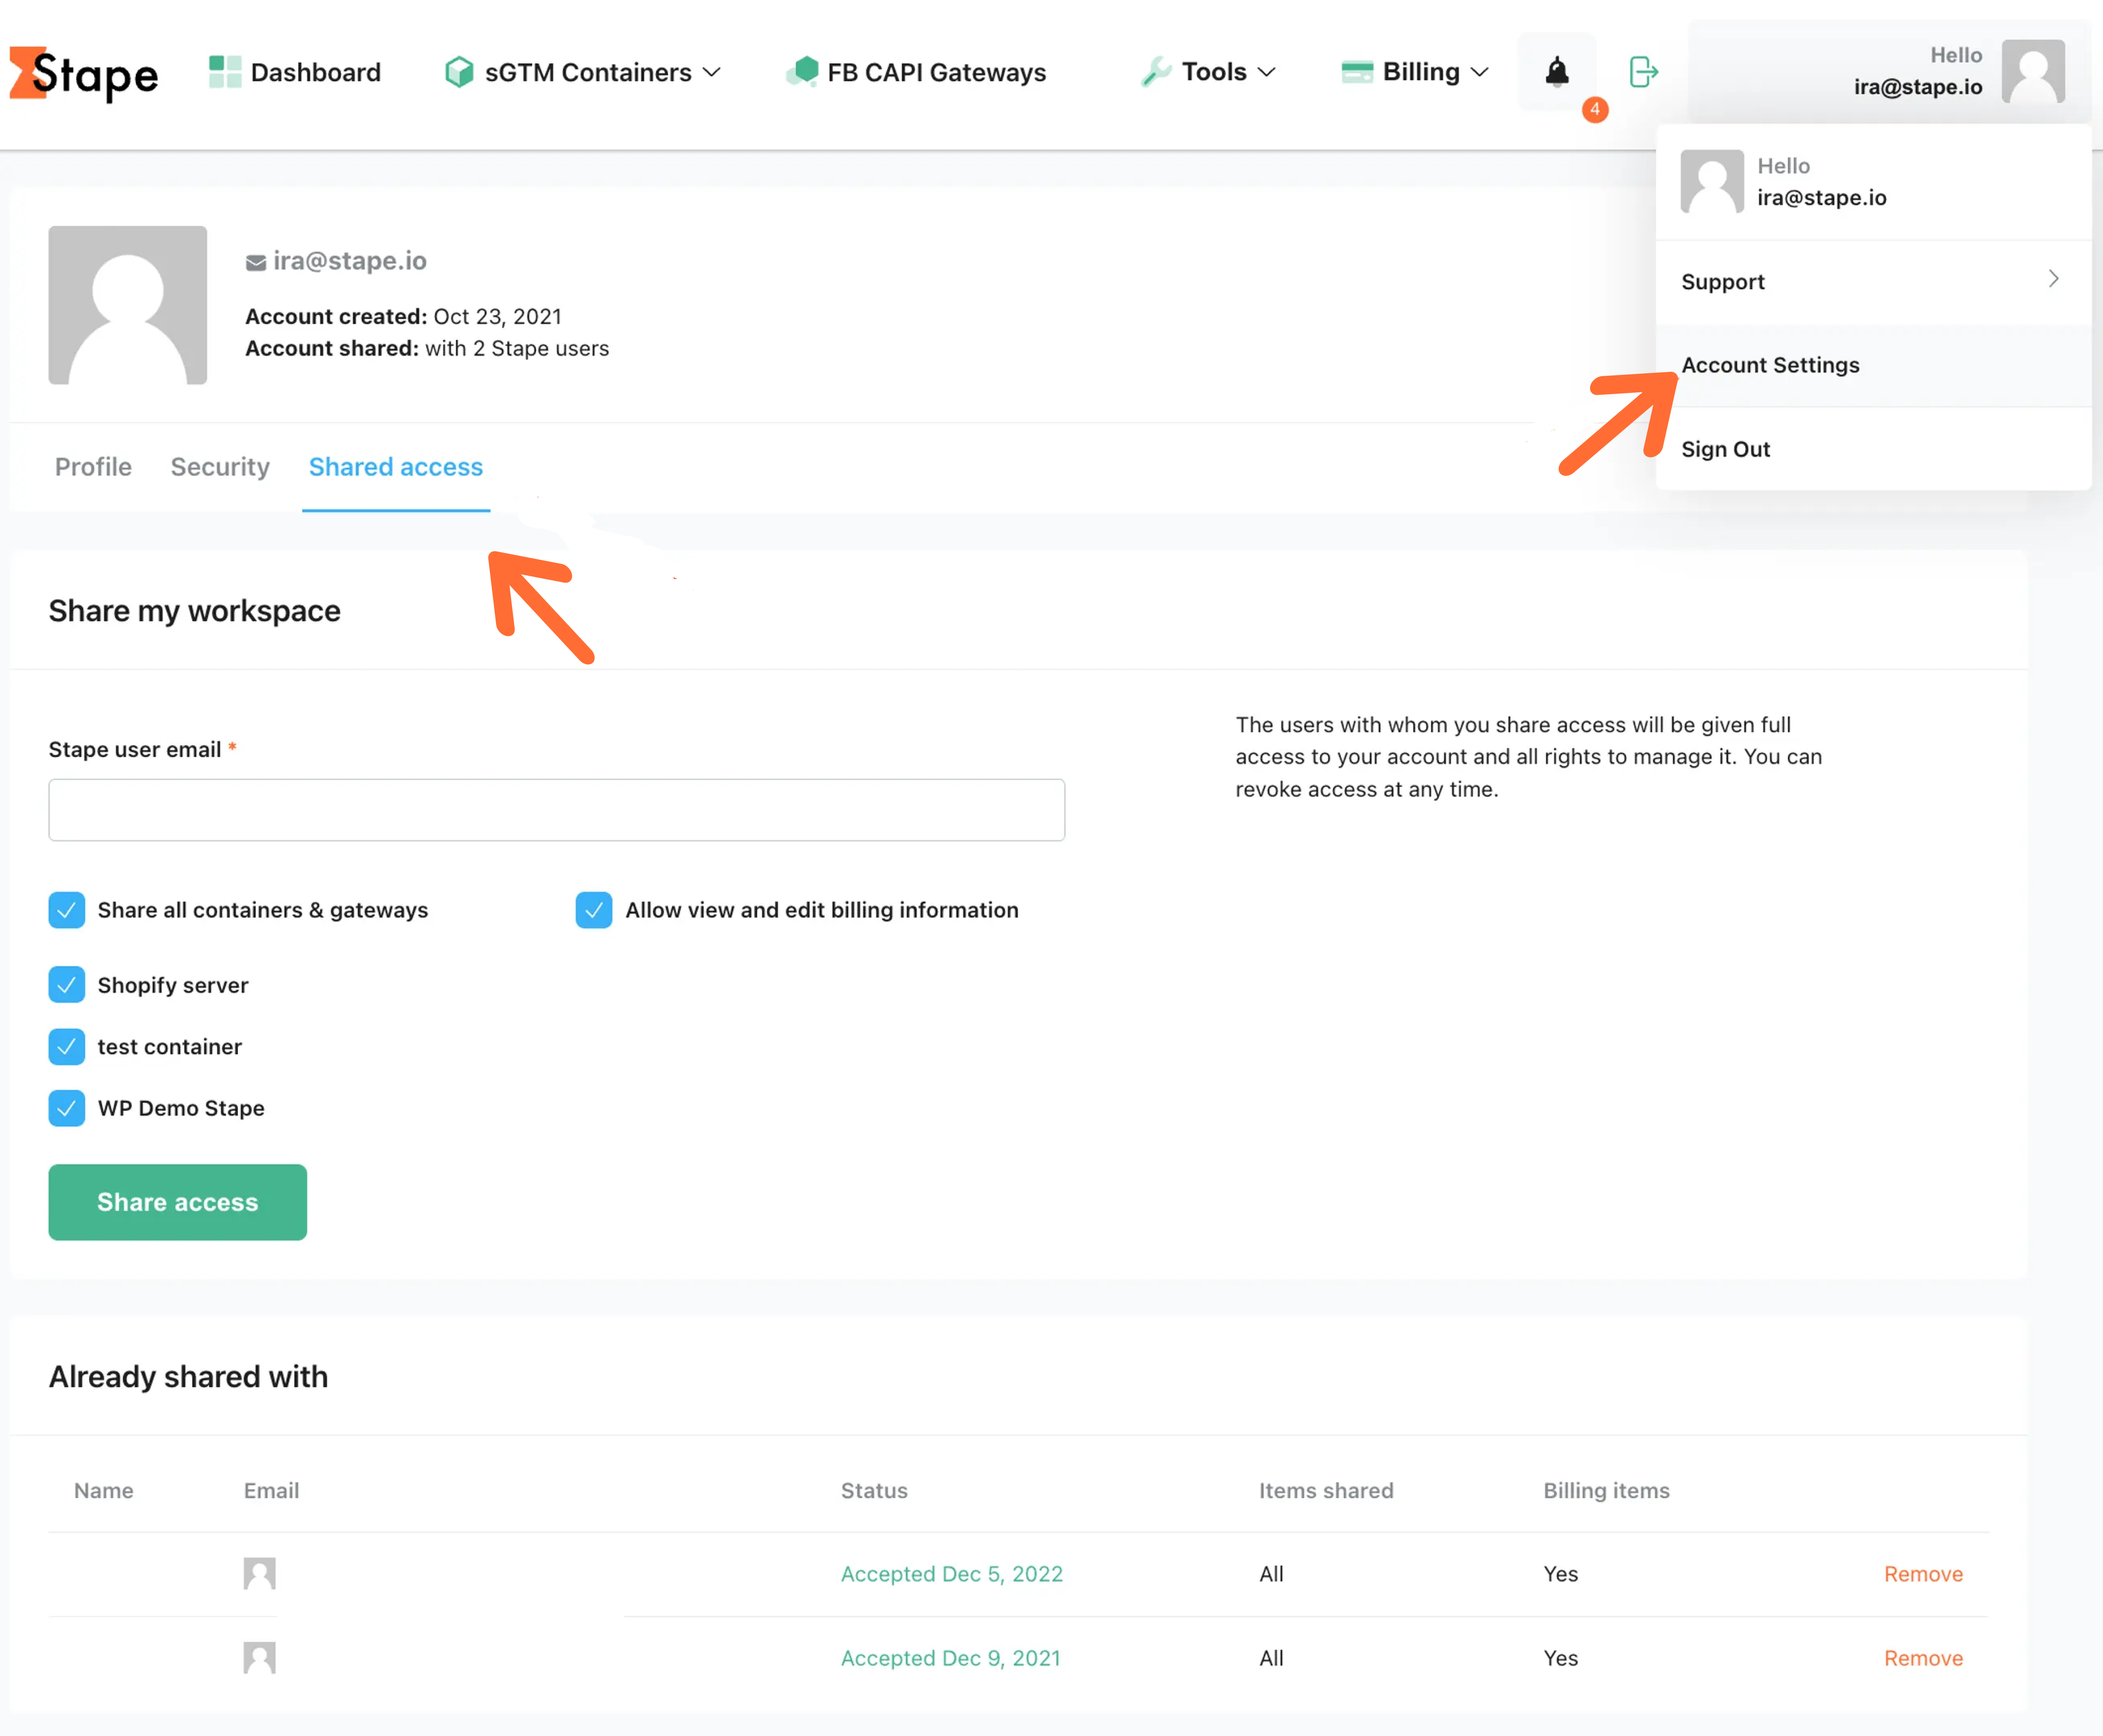The image size is (2103, 1736).
Task: Toggle Allow view and edit billing information
Action: point(594,910)
